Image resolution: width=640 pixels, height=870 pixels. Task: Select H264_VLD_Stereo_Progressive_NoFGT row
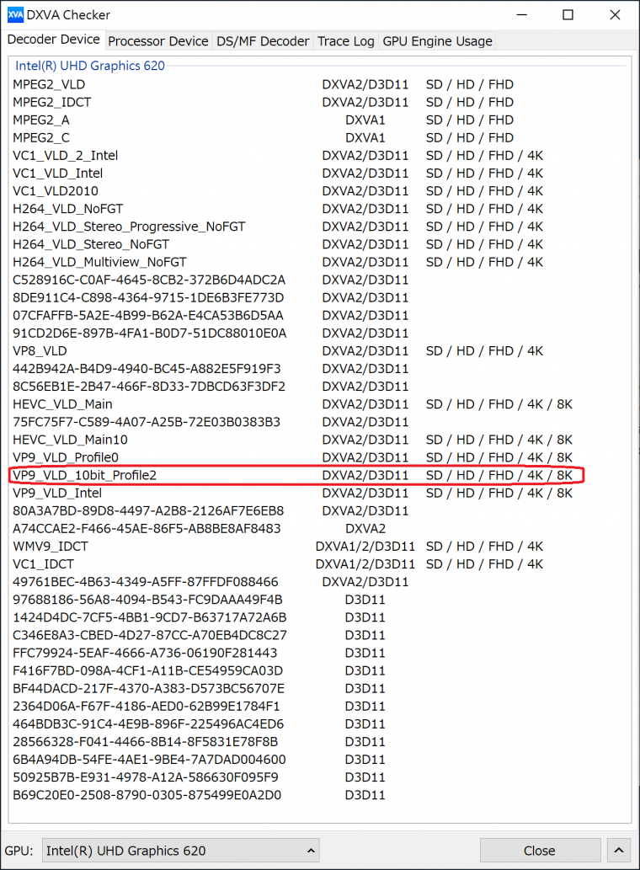tap(319, 227)
